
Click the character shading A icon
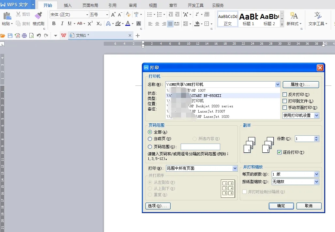tap(139, 23)
